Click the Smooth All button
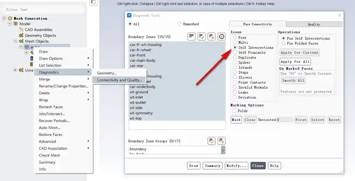Screen dimensions: 355x181 (293, 80)
